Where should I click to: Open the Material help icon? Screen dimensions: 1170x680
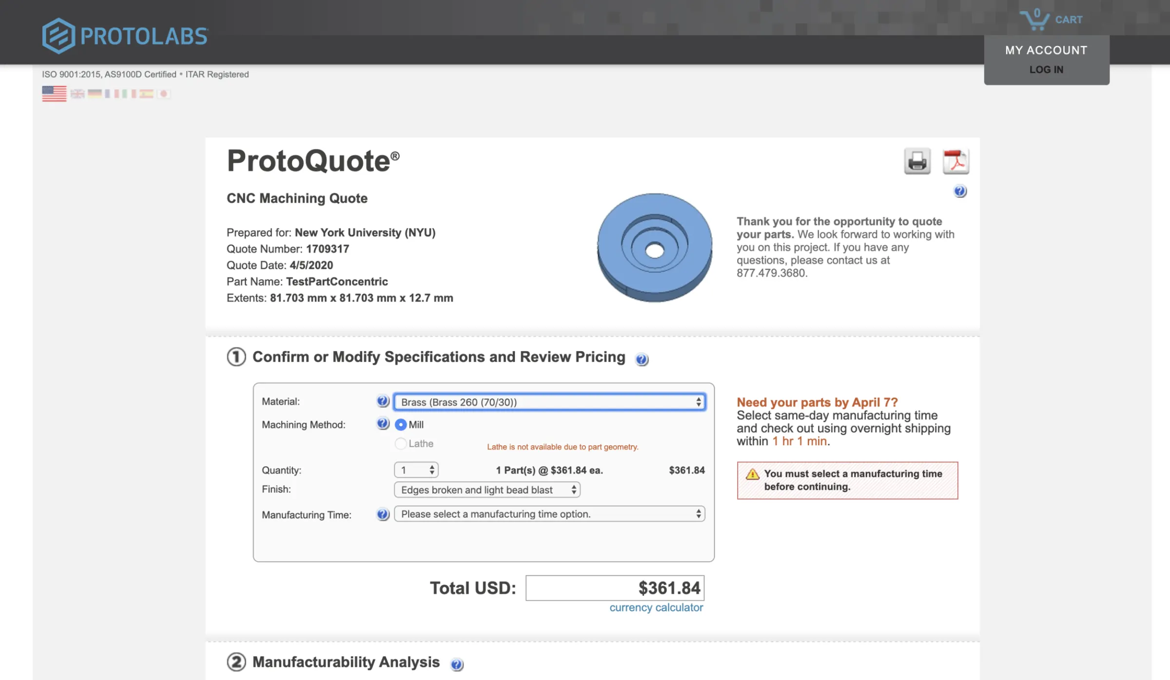pos(383,401)
